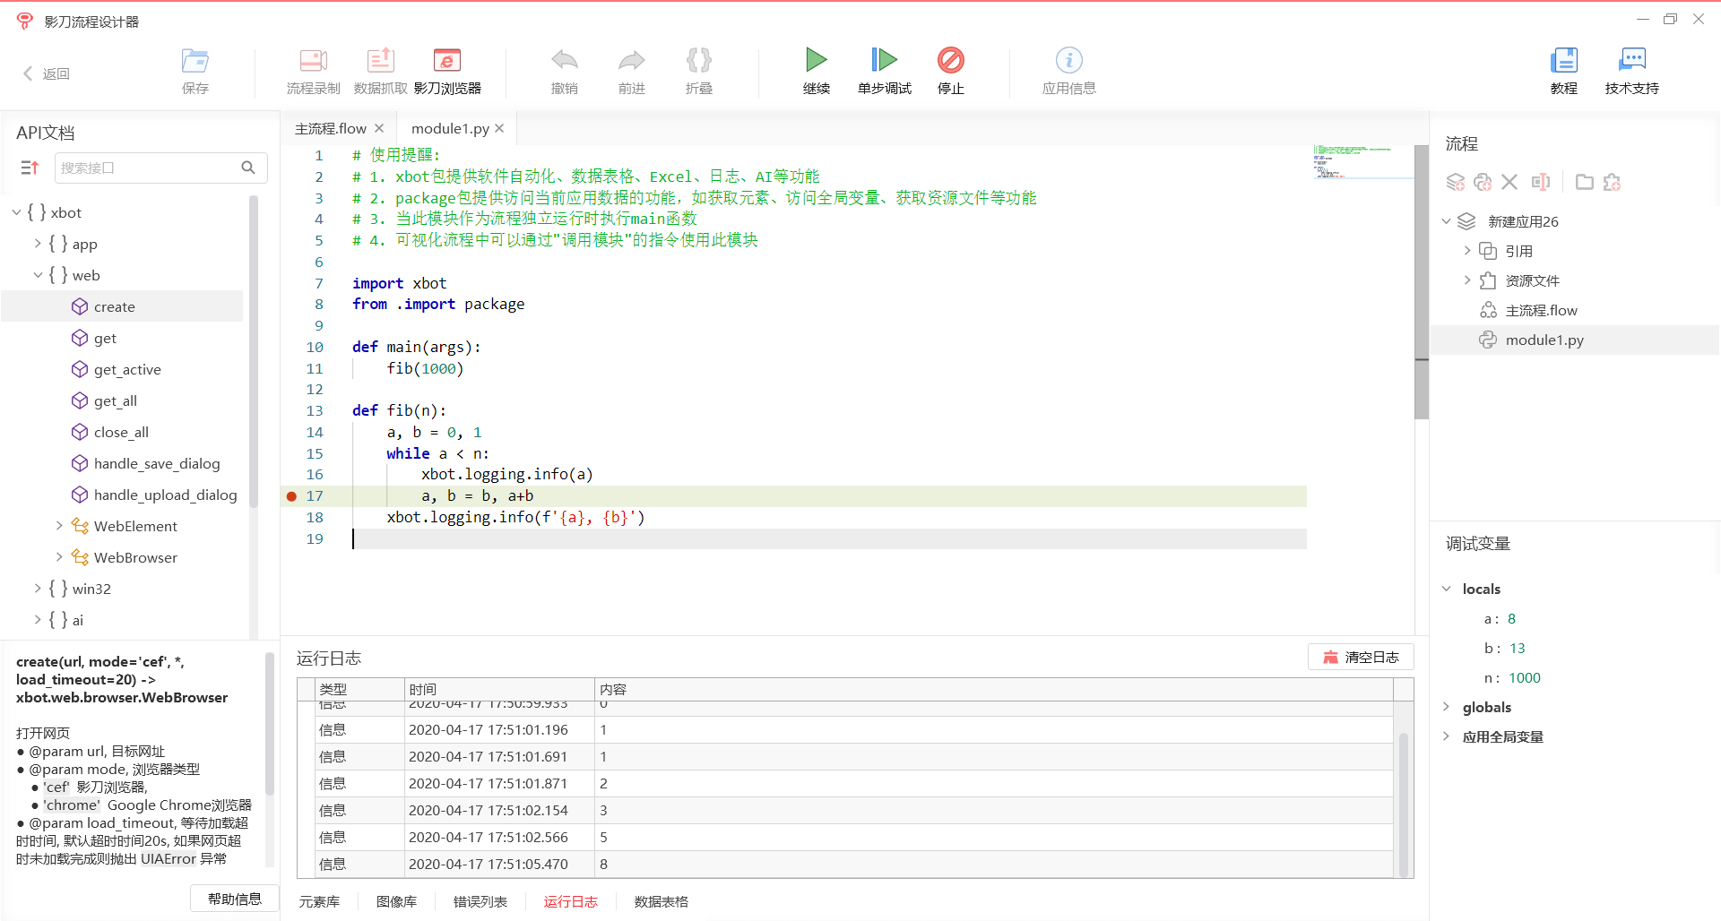This screenshot has width=1721, height=921.
Task: Expand the app namespace node
Action: tap(38, 244)
